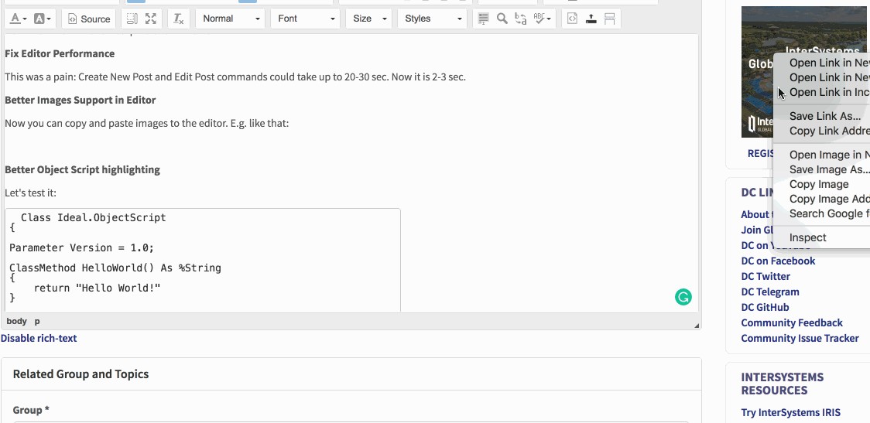Expand the Normal paragraph format dropdown
Viewport: 870px width, 423px height.
230,19
